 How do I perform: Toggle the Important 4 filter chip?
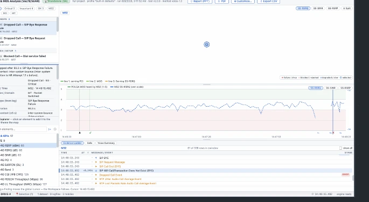[26, 9]
